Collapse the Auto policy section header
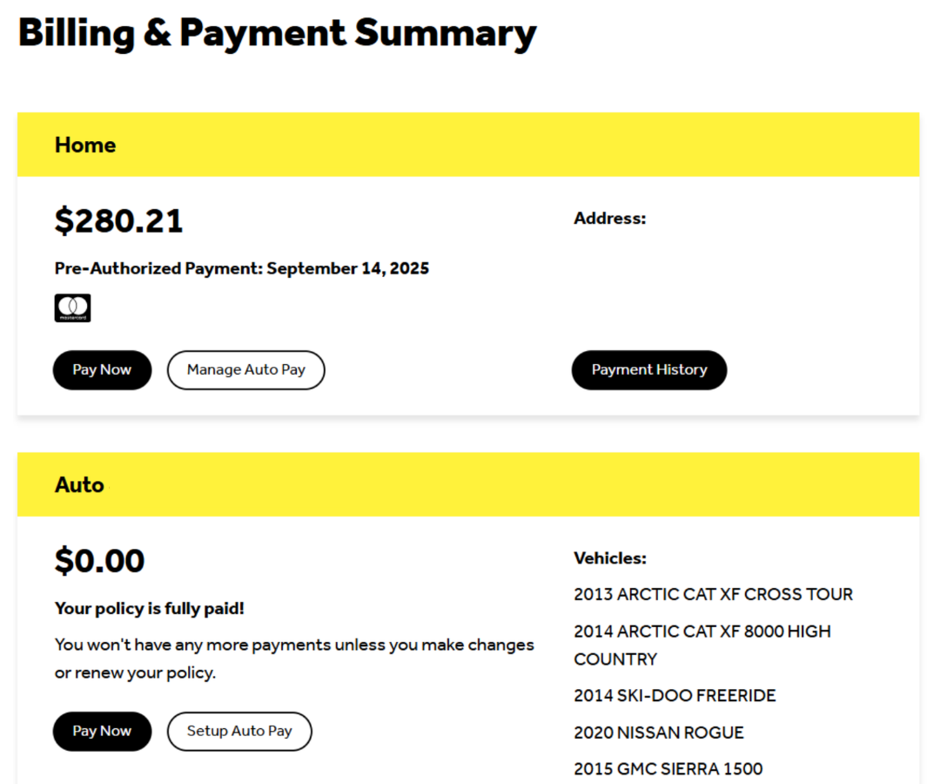Image resolution: width=940 pixels, height=784 pixels. (x=79, y=484)
